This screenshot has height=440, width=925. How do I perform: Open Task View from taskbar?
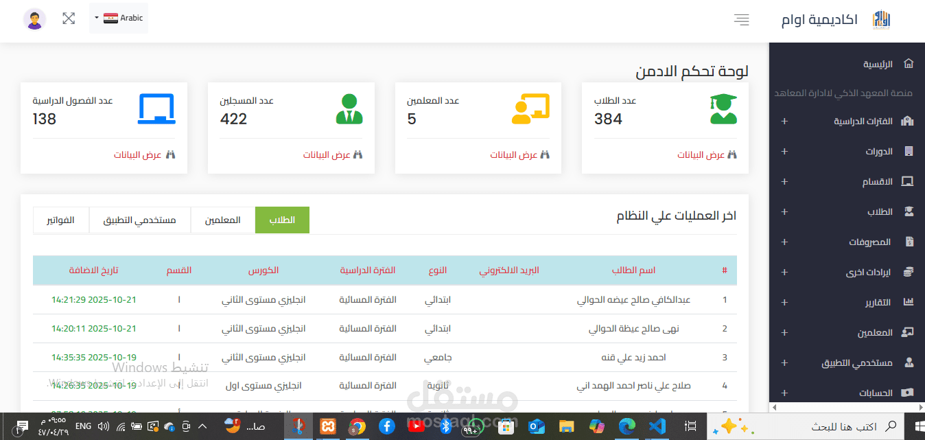pos(692,427)
